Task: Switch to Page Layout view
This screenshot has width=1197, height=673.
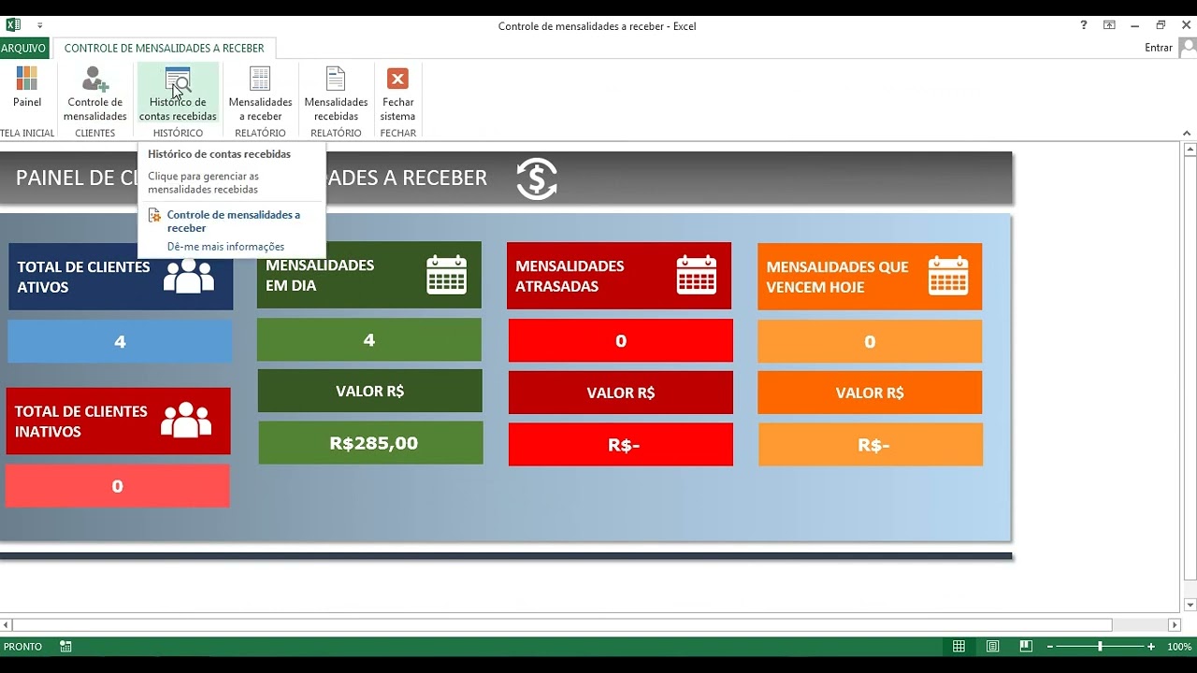Action: [x=992, y=646]
